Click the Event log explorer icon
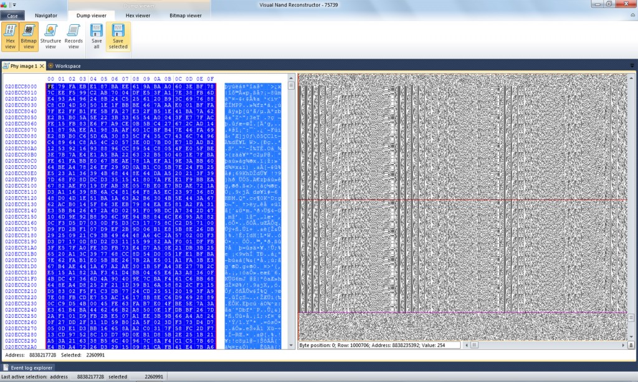The width and height of the screenshot is (638, 382). (6, 367)
